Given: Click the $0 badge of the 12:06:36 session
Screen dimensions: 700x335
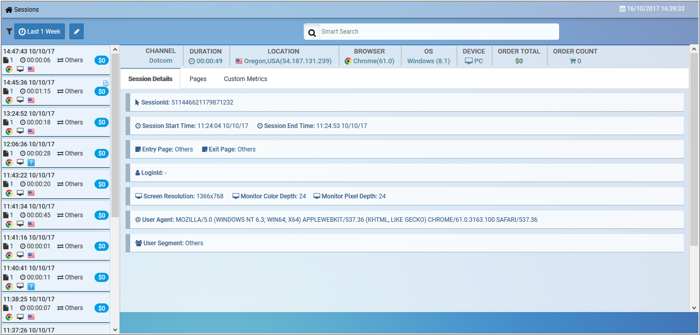Looking at the screenshot, I should coord(102,153).
